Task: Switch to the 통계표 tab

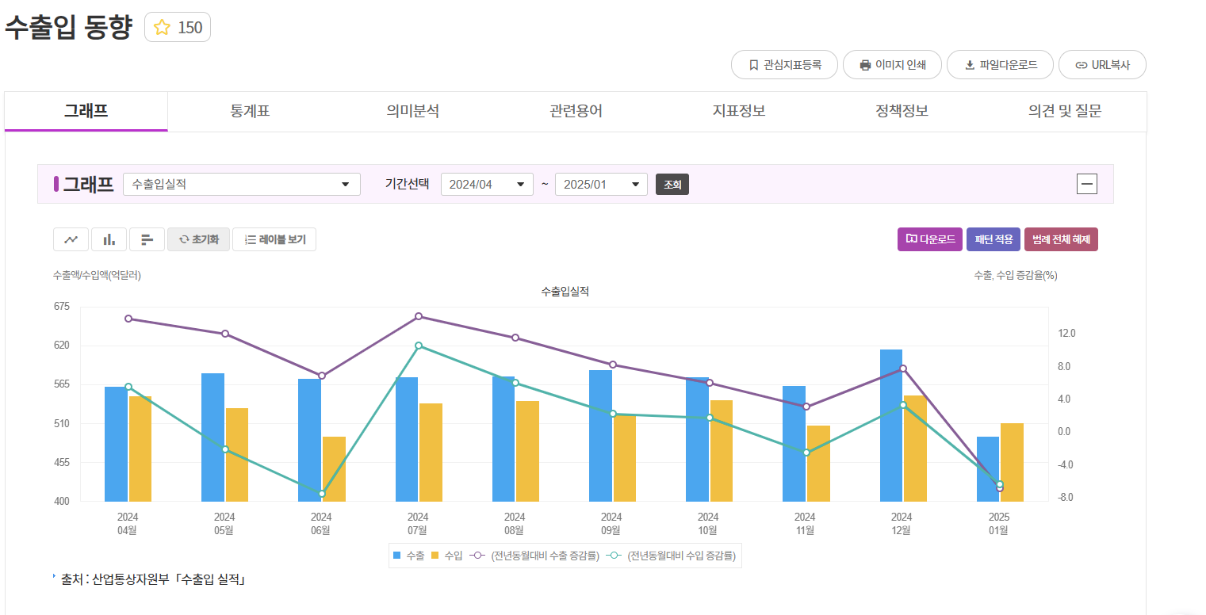Action: 248,112
